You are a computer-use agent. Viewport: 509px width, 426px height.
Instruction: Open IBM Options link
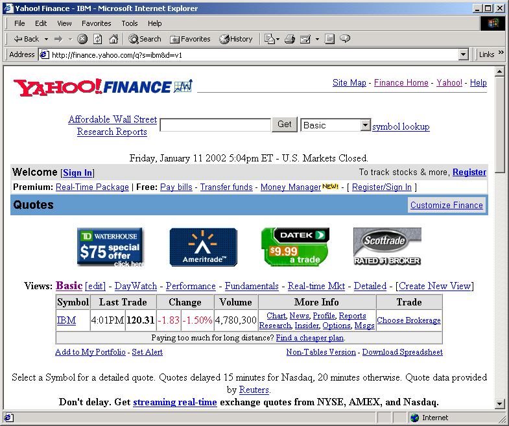337,325
